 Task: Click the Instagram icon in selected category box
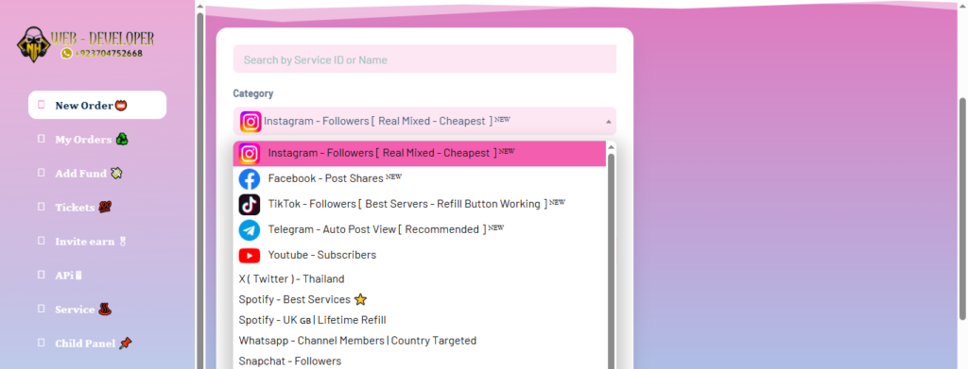pyautogui.click(x=251, y=122)
